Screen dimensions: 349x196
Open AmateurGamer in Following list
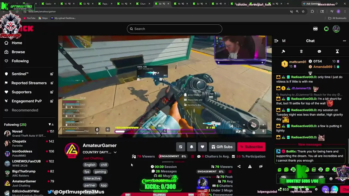coord(29,183)
